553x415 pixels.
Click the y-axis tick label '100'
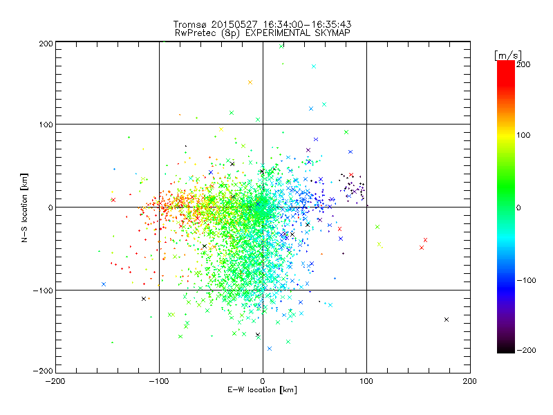point(46,124)
